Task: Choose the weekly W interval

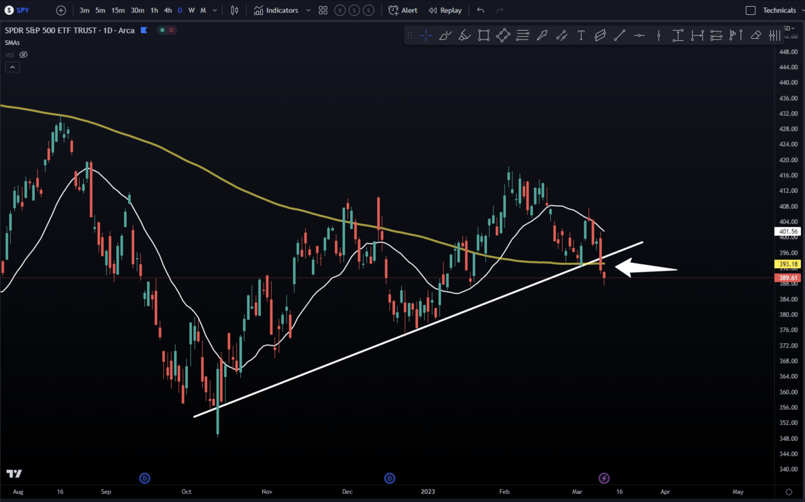Action: coord(191,10)
